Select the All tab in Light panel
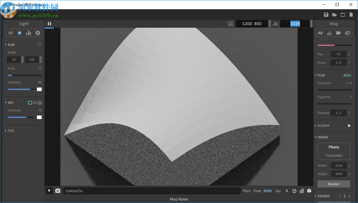Viewport: 358px width, 203px height. pos(10,33)
